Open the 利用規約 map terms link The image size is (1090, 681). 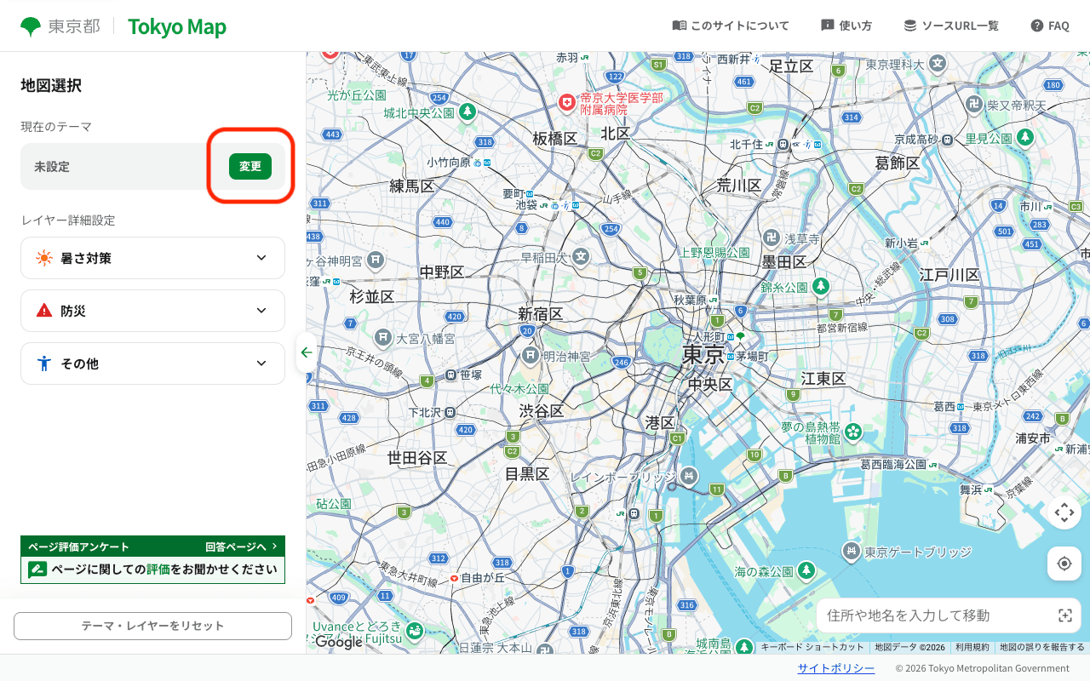(x=972, y=647)
